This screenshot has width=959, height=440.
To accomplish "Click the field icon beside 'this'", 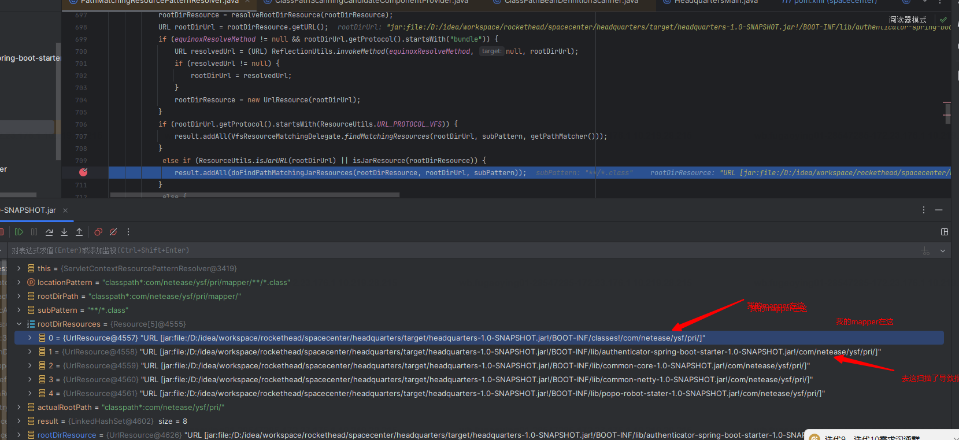I will pos(31,268).
